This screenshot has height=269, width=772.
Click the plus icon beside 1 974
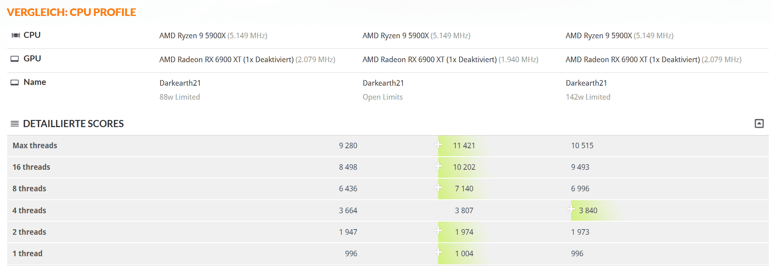point(438,230)
